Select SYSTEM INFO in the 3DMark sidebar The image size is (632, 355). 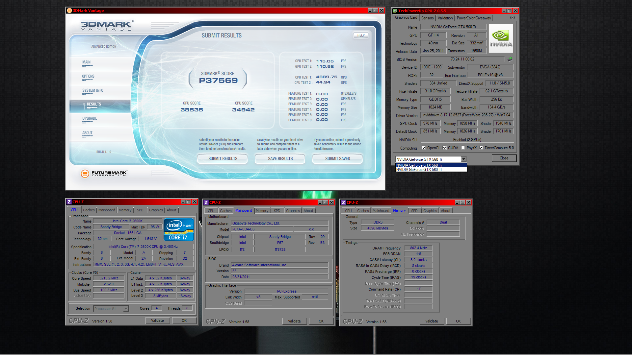(100, 92)
